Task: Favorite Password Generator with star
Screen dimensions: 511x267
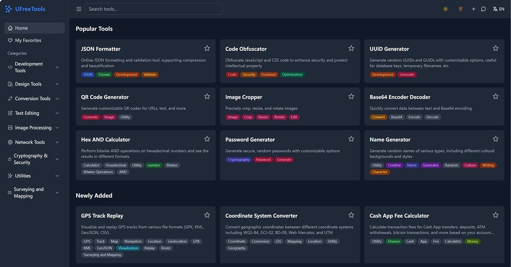Action: 351,139
